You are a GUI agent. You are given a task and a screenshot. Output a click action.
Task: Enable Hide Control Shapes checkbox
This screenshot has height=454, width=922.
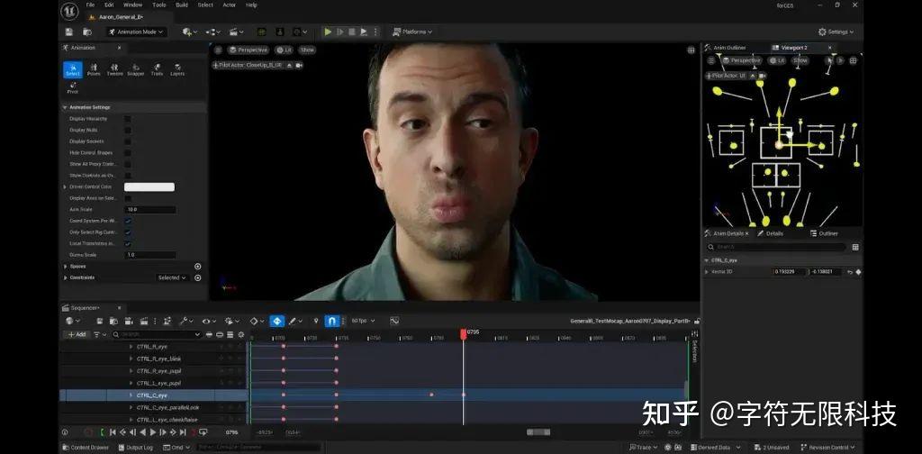tap(128, 153)
